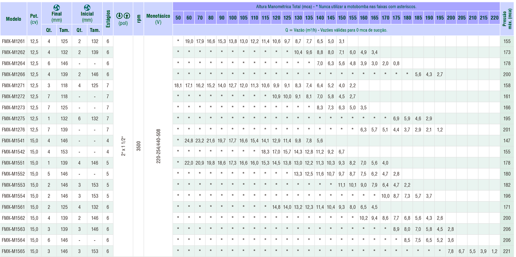Select model FMX-M1266
This screenshot has height=257, width=516.
pyautogui.click(x=13, y=74)
